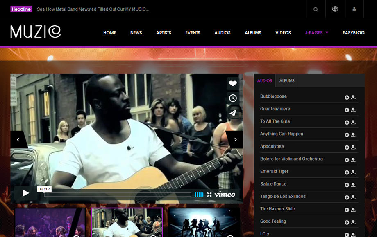
Task: Download the Guantanamera track
Action: 353,110
